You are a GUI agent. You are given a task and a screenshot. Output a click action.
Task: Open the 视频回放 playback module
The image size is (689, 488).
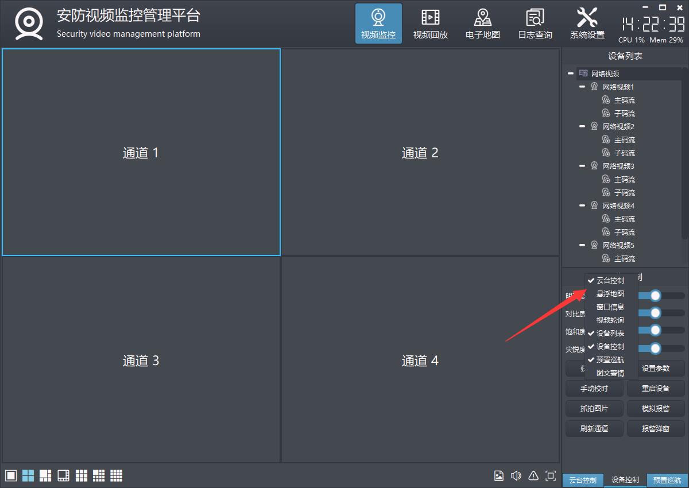(430, 24)
